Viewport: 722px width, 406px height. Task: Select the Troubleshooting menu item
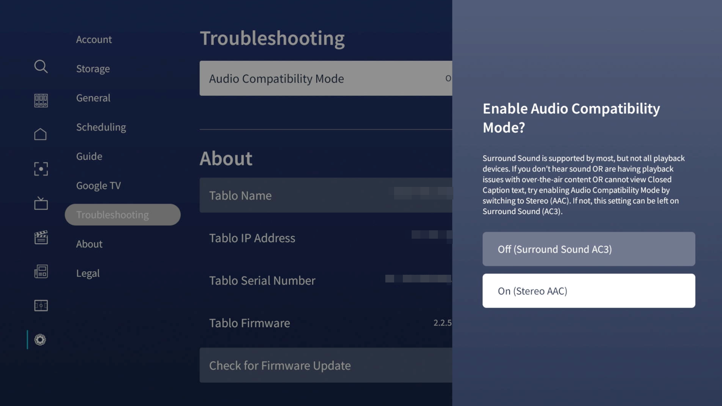coord(123,215)
